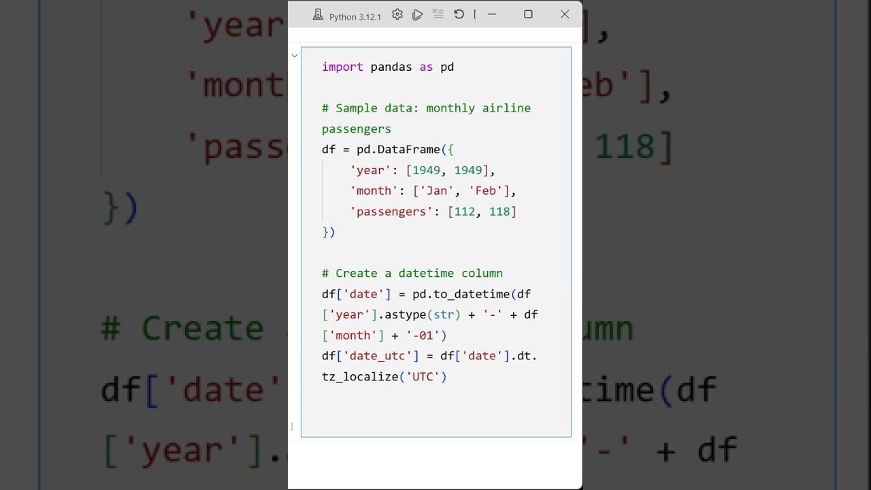Click the '# Create a datetime column' comment
The height and width of the screenshot is (490, 871).
[x=412, y=274]
